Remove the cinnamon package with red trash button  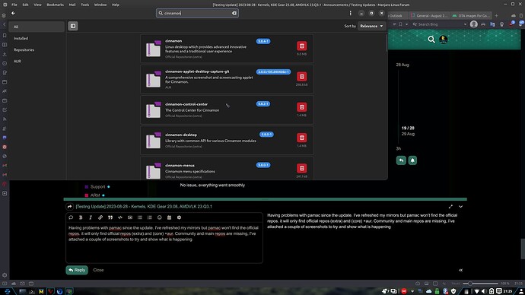click(x=301, y=46)
